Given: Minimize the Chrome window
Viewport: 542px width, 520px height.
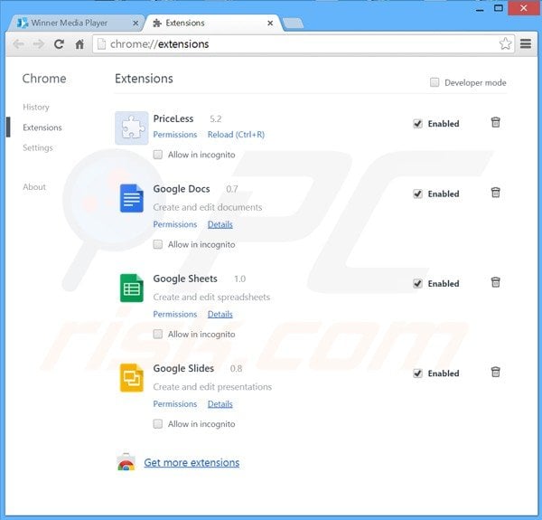Looking at the screenshot, I should pyautogui.click(x=480, y=8).
